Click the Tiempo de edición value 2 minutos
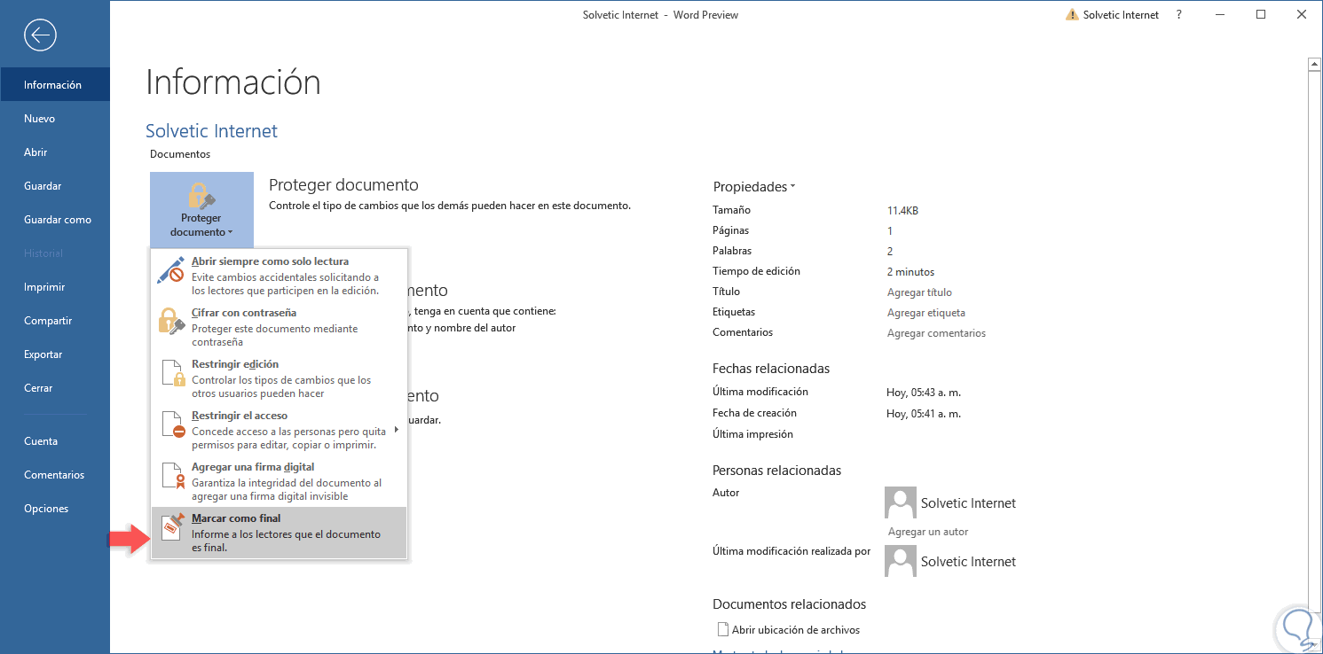Image resolution: width=1323 pixels, height=654 pixels. point(910,272)
